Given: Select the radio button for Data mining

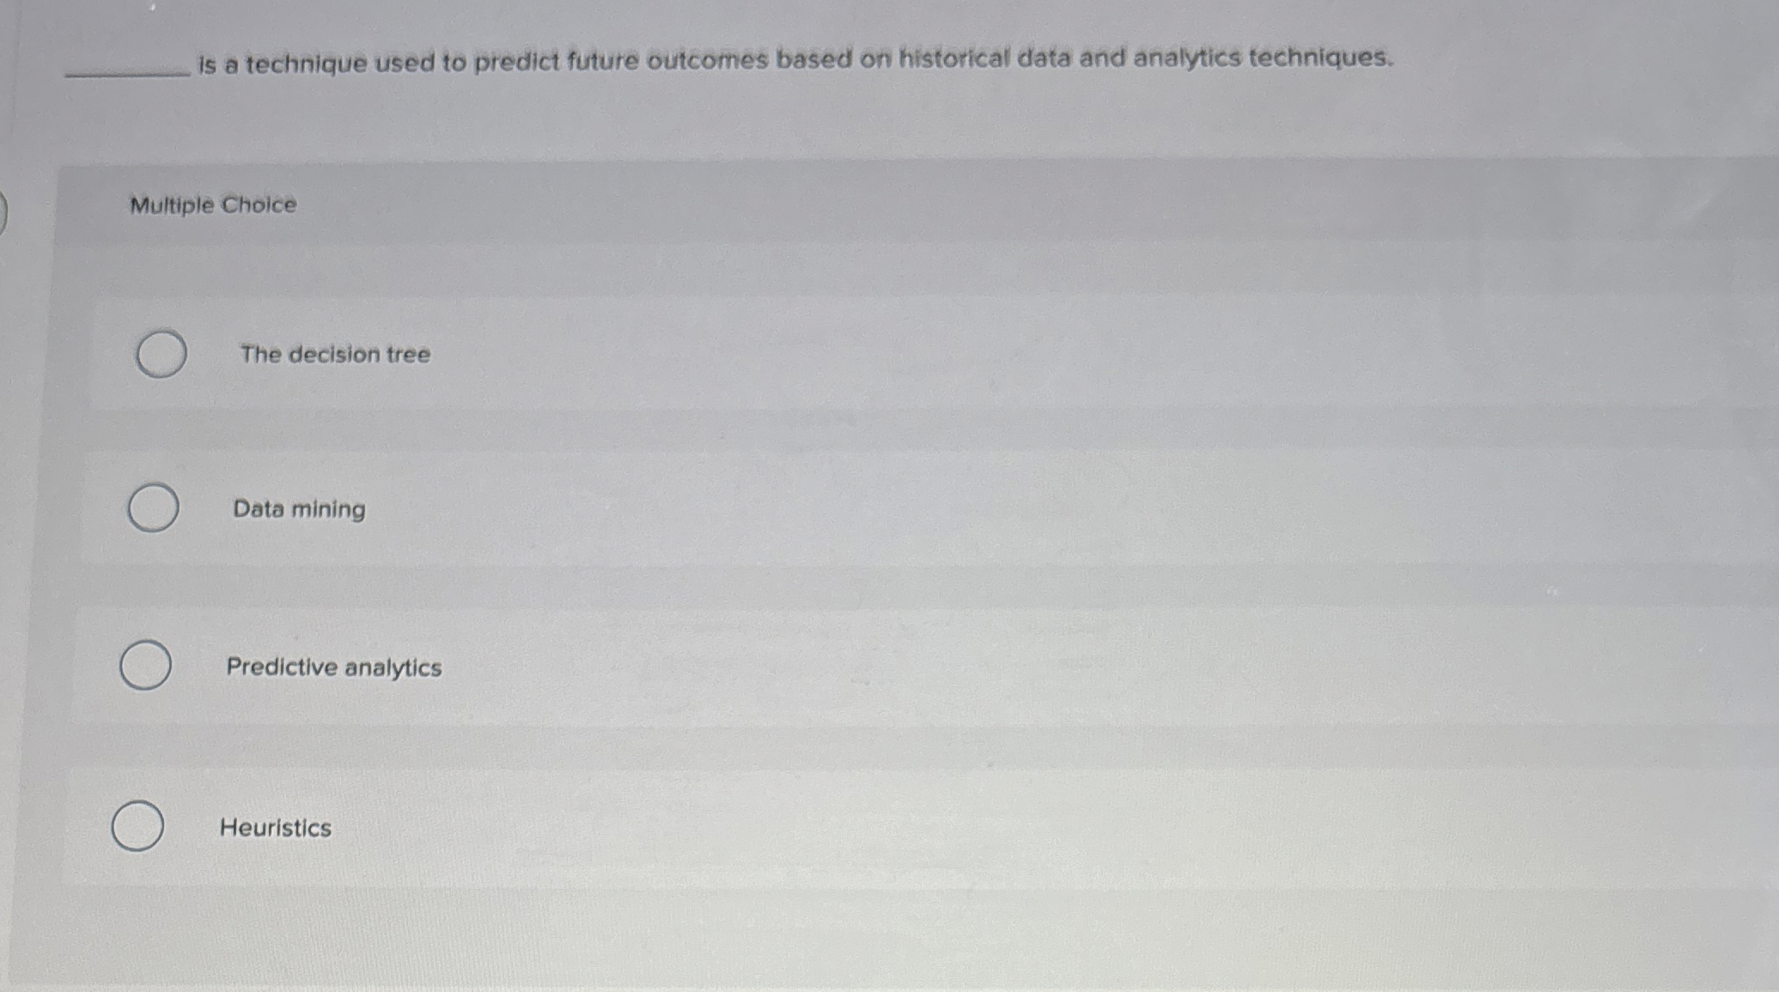Looking at the screenshot, I should pyautogui.click(x=153, y=508).
